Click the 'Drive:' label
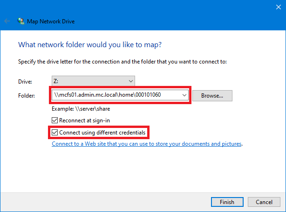 pyautogui.click(x=25, y=82)
